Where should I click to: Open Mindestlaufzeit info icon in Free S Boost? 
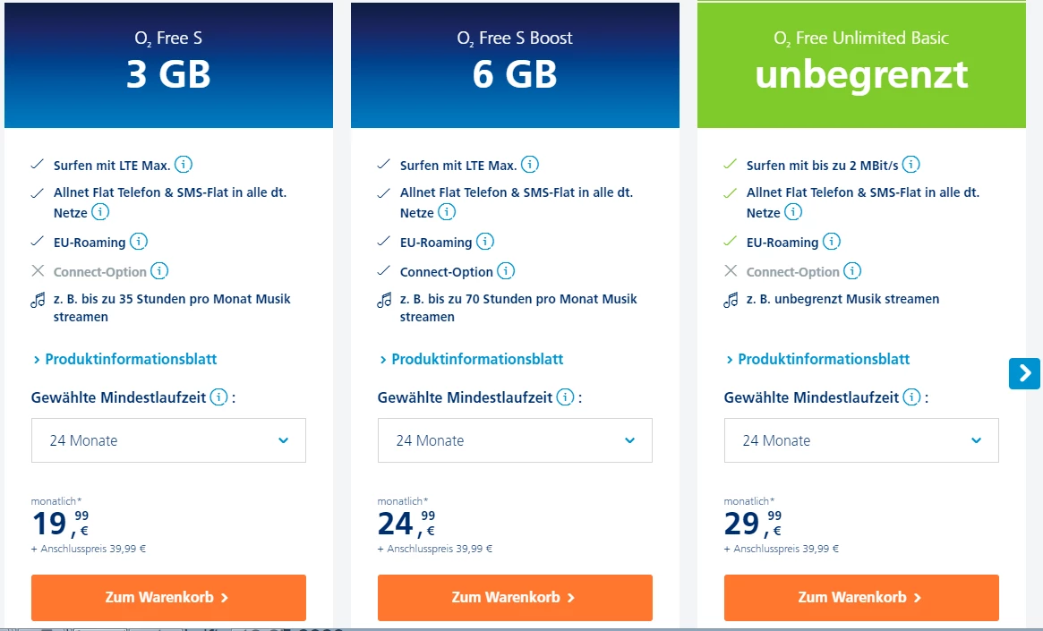point(566,397)
